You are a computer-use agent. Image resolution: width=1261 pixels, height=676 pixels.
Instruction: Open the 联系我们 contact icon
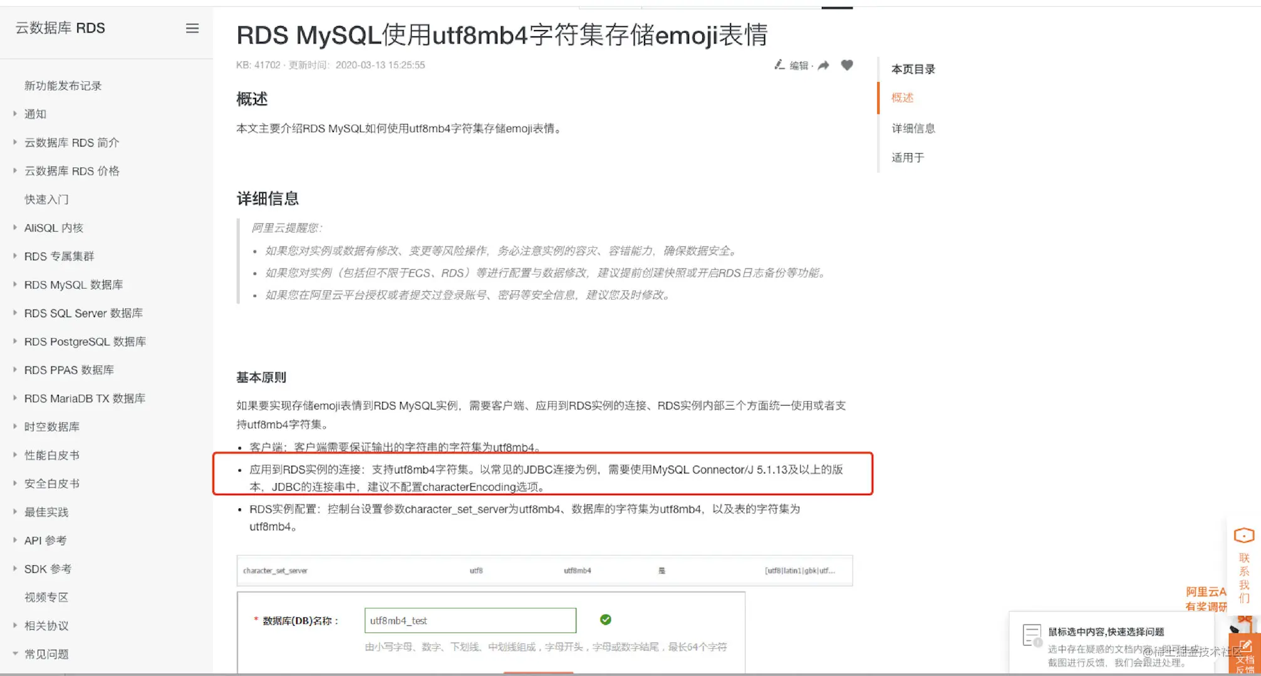coord(1244,536)
